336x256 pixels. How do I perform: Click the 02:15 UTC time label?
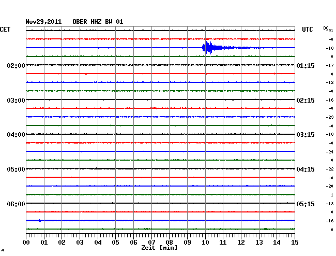(x=306, y=101)
